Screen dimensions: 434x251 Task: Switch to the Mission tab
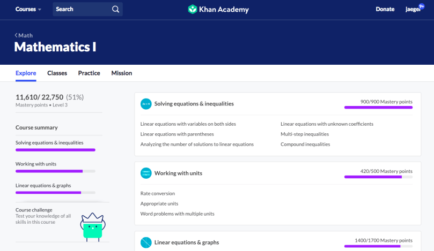click(121, 73)
